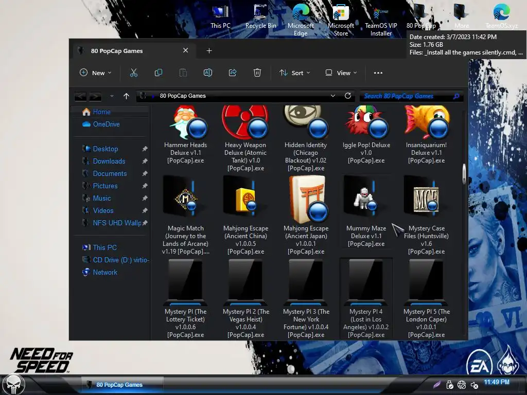
Task: Open NFS UHD Wallp folder in sidebar
Action: (112, 223)
